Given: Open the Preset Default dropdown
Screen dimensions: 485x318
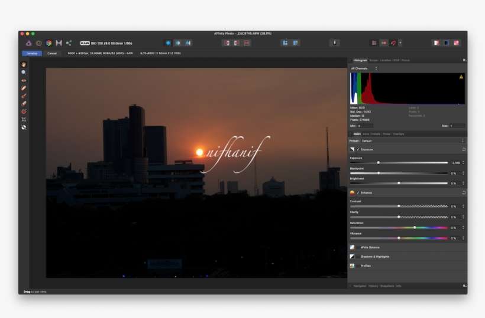Looking at the screenshot, I should point(413,141).
